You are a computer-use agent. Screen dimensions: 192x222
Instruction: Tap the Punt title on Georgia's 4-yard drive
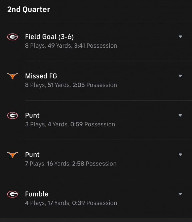pyautogui.click(x=32, y=115)
